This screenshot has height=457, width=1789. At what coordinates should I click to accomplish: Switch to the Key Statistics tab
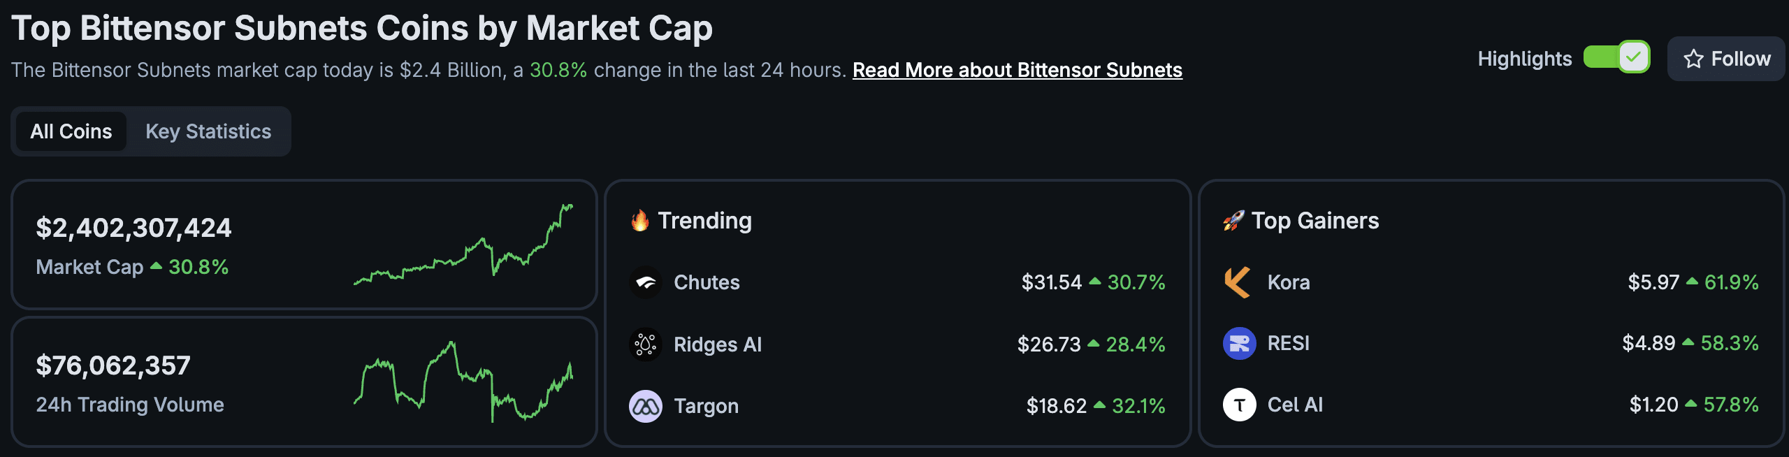(x=208, y=131)
